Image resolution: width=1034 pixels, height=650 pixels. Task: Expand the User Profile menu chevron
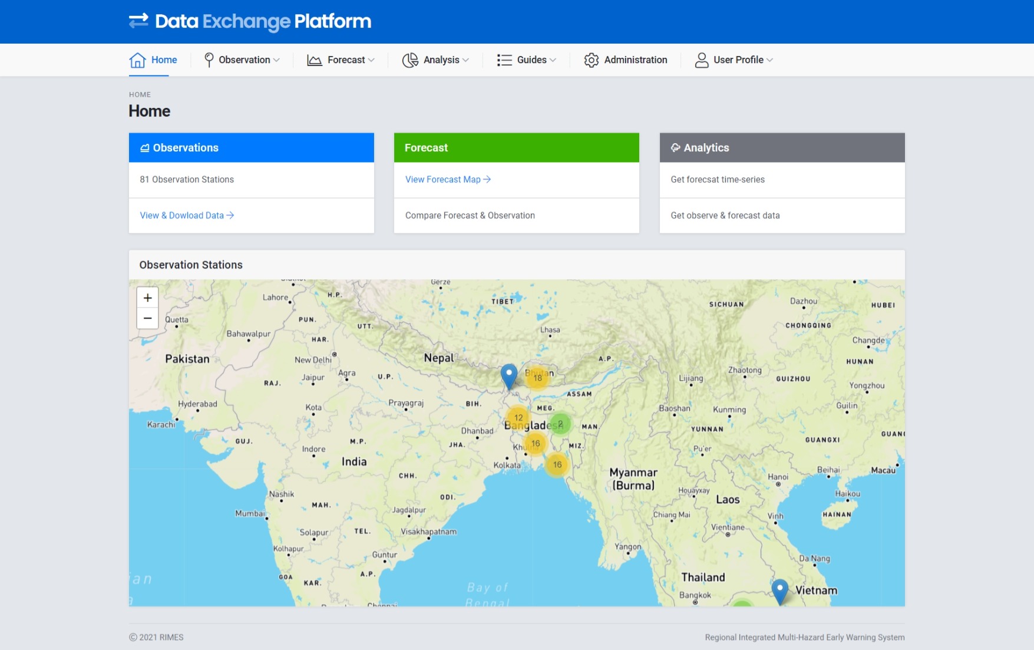769,60
